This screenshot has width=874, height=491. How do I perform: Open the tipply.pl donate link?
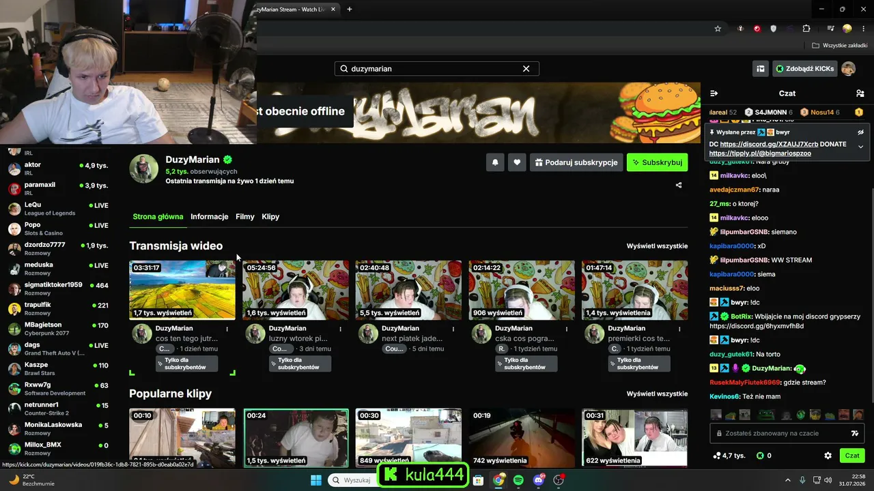[x=760, y=153]
